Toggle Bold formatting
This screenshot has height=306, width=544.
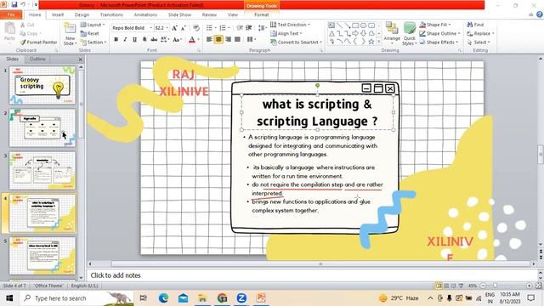(116, 39)
